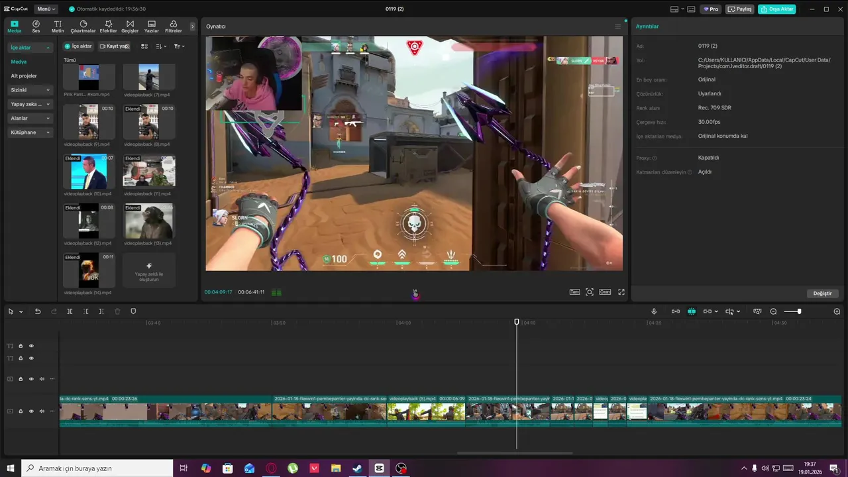Click the timeline cover settings icon
This screenshot has height=477, width=848.
(x=757, y=311)
